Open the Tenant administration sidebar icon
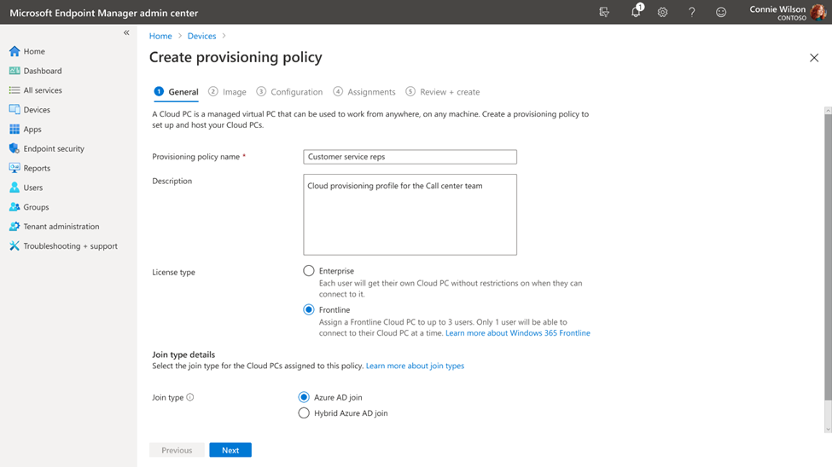Image resolution: width=832 pixels, height=467 pixels. click(x=15, y=227)
